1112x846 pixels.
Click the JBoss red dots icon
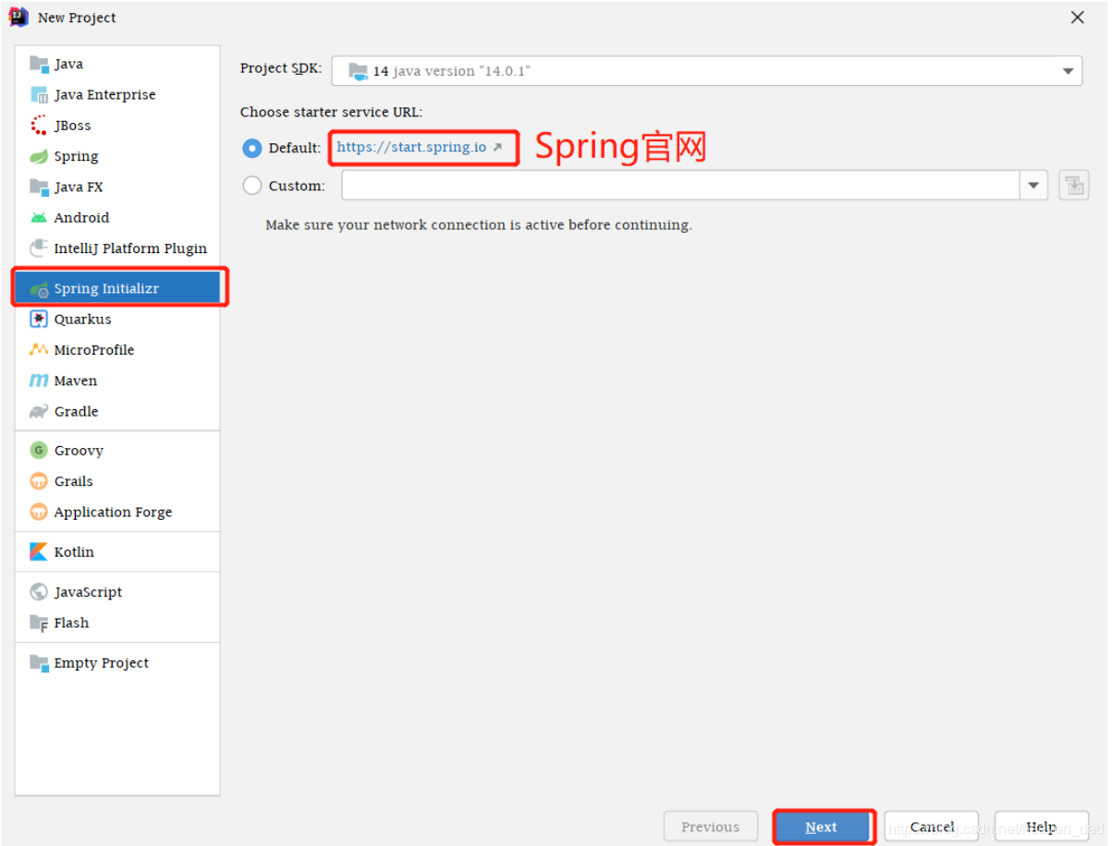(39, 126)
